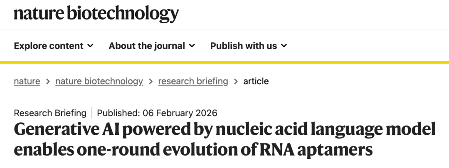Open the About the journal menu label
The width and height of the screenshot is (449, 168).
(x=147, y=46)
